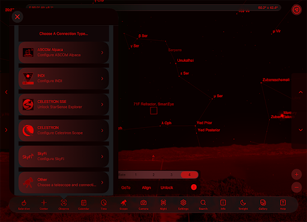307x222 pixels.
Task: Zoom out with the minus button
Action: [296, 187]
